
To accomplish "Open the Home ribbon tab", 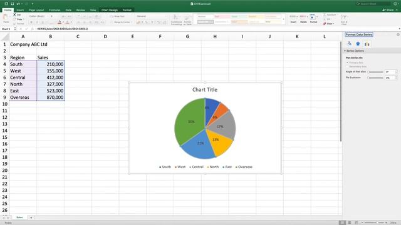I will (x=8, y=10).
